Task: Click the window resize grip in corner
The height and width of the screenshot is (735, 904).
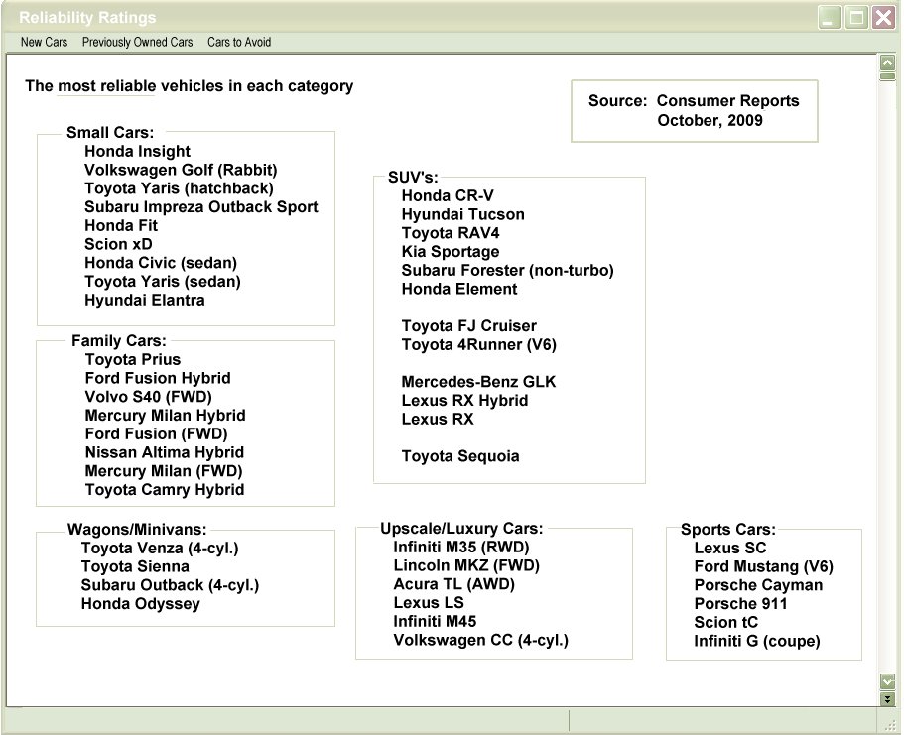Action: pyautogui.click(x=894, y=726)
